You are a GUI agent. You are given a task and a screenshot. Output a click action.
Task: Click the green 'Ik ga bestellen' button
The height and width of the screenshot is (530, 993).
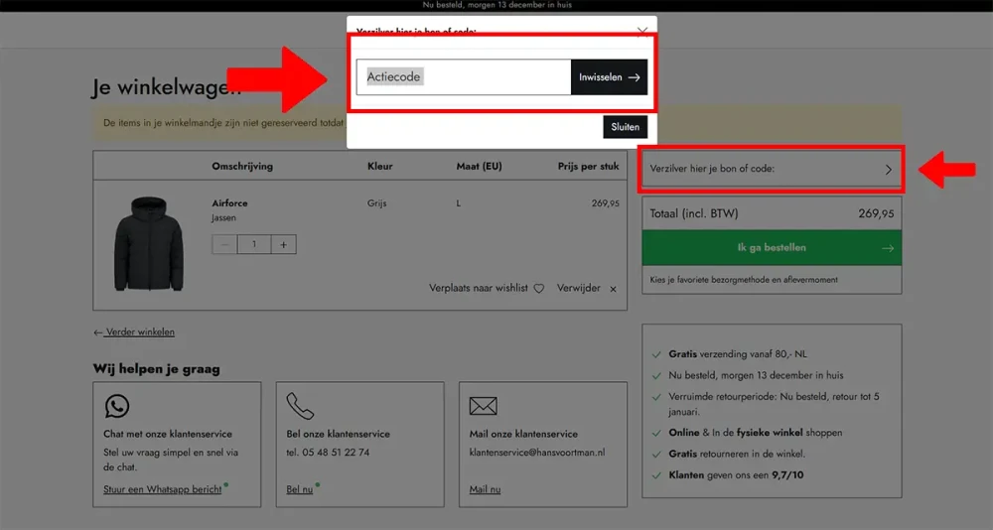(772, 248)
